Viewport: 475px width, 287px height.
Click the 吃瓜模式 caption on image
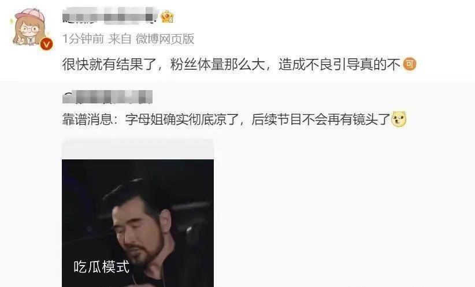(x=102, y=267)
